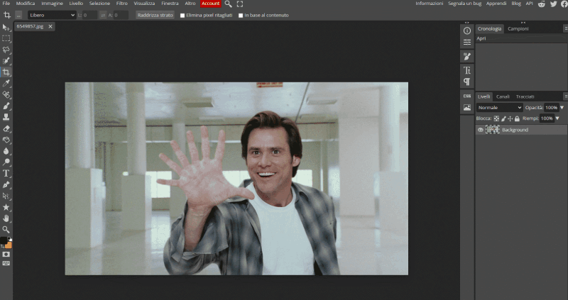The height and width of the screenshot is (300, 568).
Task: Select the Brush tool in the left toolbar
Action: tap(6, 106)
